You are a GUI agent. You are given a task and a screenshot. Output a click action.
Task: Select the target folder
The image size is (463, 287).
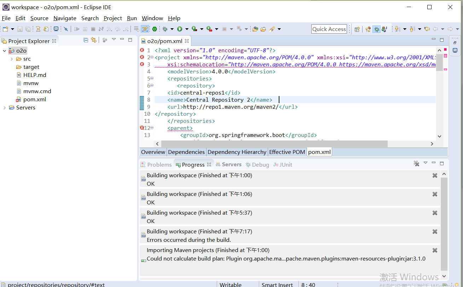pyautogui.click(x=31, y=67)
